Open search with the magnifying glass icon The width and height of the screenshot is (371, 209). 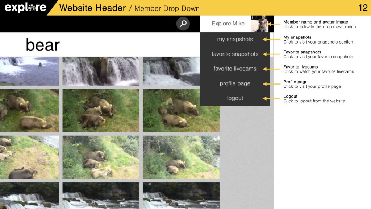(x=183, y=24)
